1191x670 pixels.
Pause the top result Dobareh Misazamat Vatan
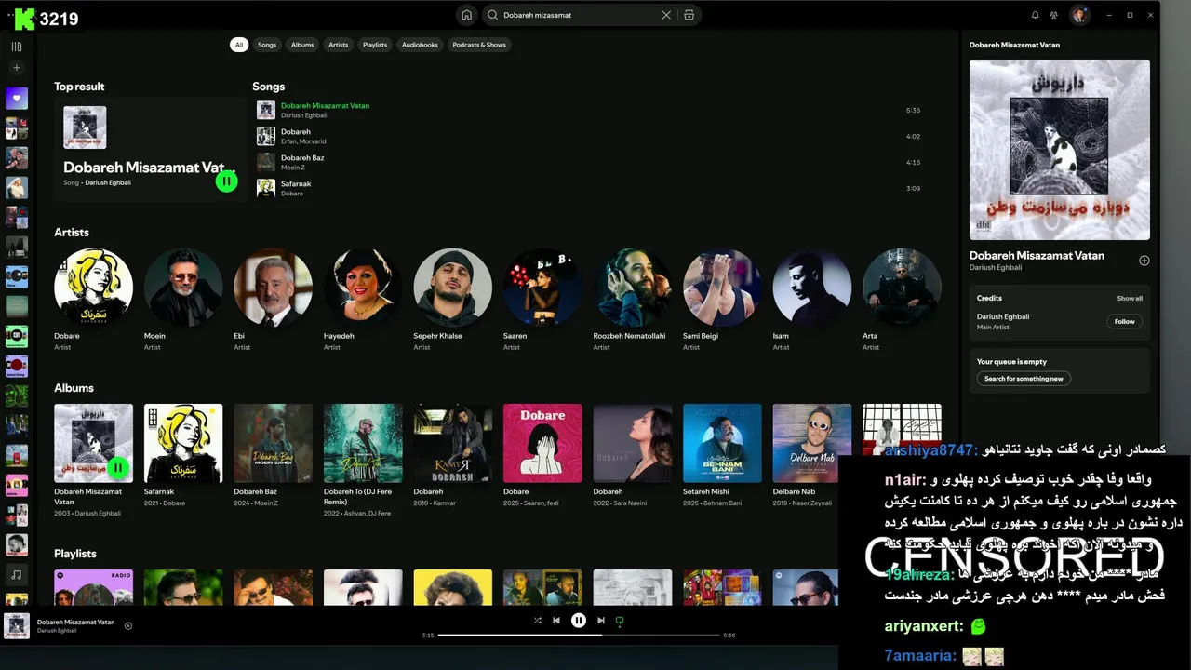click(226, 181)
